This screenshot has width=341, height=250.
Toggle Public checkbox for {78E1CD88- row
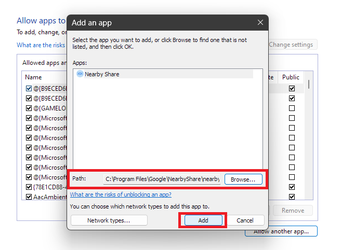(x=292, y=187)
